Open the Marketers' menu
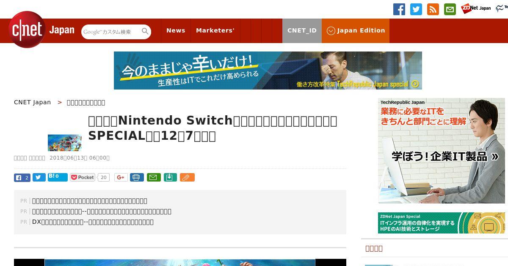Screen dimensions: 508x266 pos(215,30)
